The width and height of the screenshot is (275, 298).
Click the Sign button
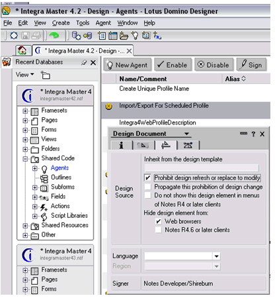(251, 65)
